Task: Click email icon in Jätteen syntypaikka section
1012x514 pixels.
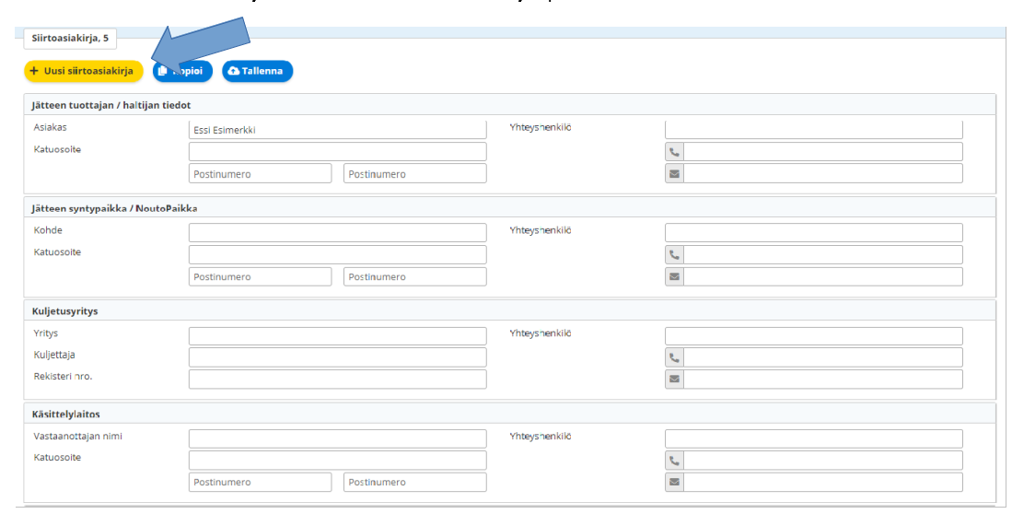Action: [674, 276]
